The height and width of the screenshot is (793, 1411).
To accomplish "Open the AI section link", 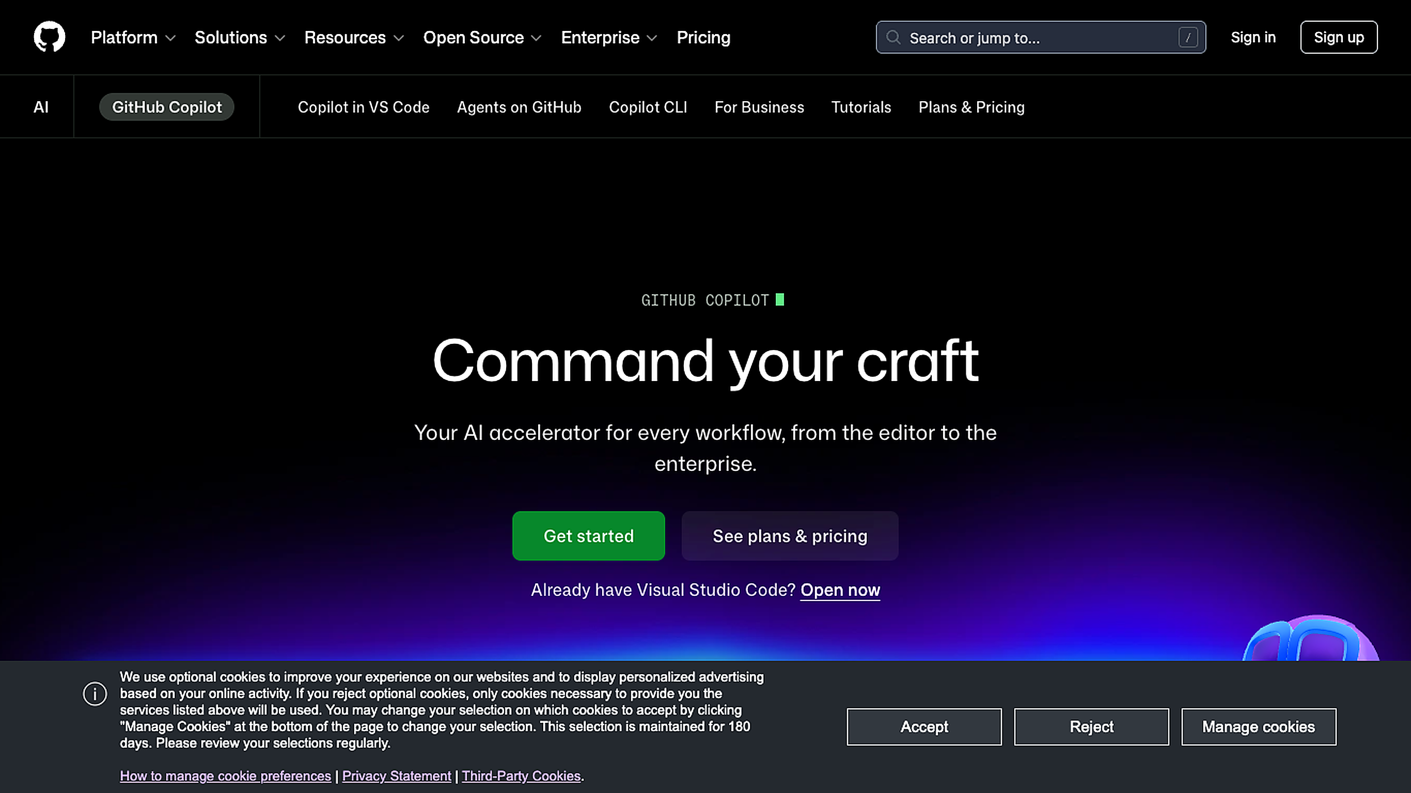I will click(x=41, y=107).
